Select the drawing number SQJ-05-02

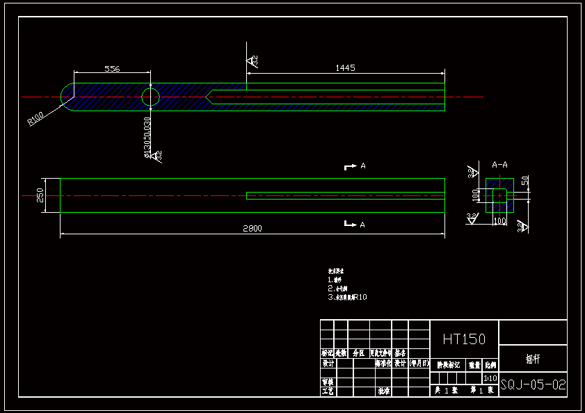[x=533, y=384]
